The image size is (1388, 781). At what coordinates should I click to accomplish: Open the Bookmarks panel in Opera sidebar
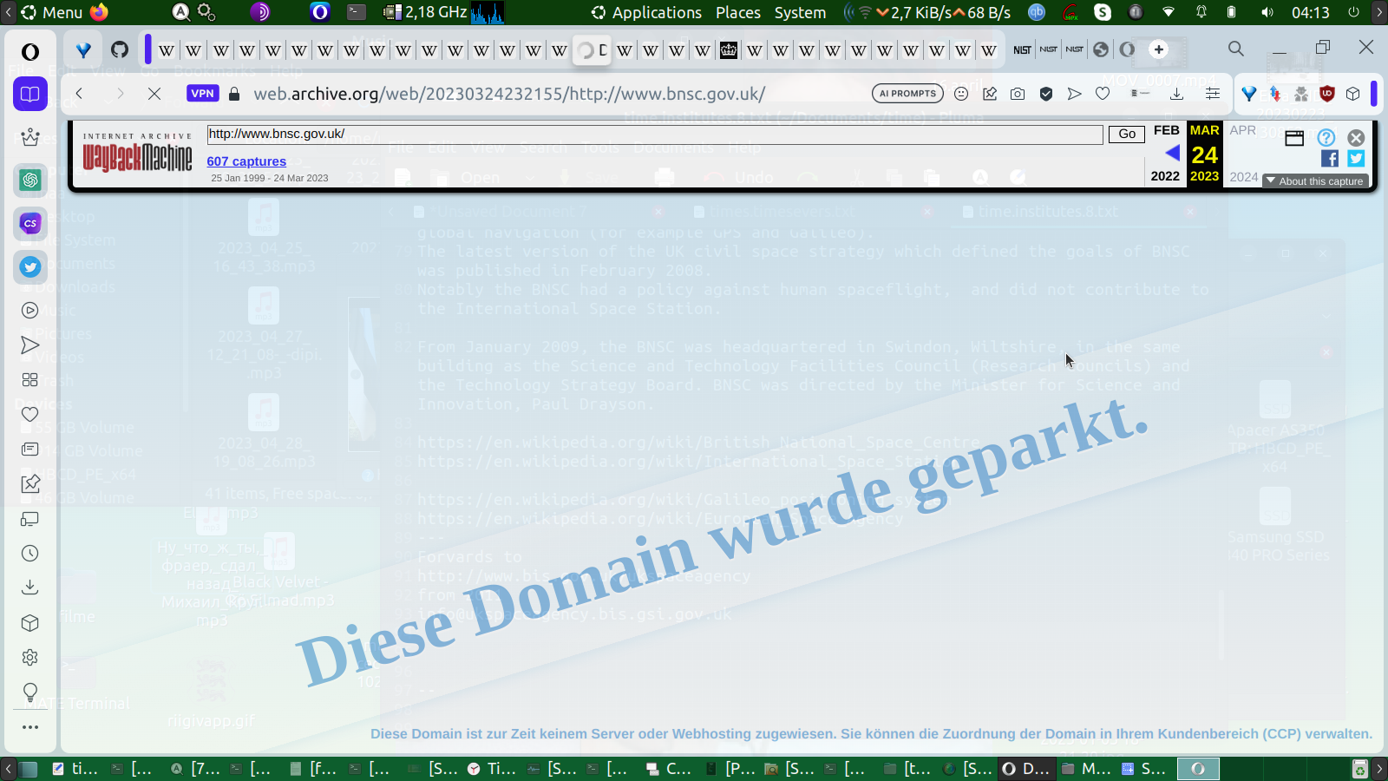[x=30, y=94]
